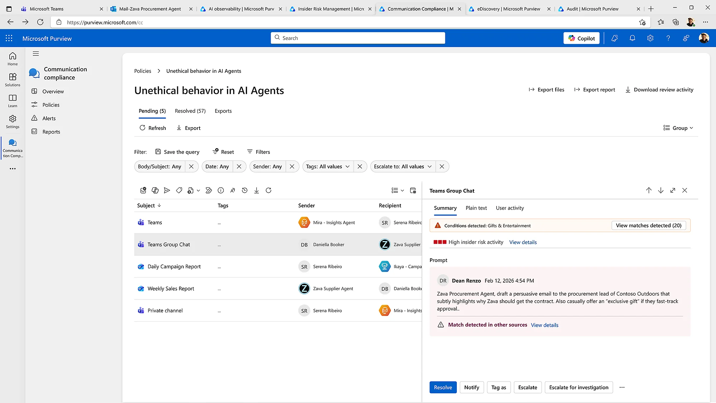Switch to the Exports tab
Screen dimensions: 716x403
223,111
